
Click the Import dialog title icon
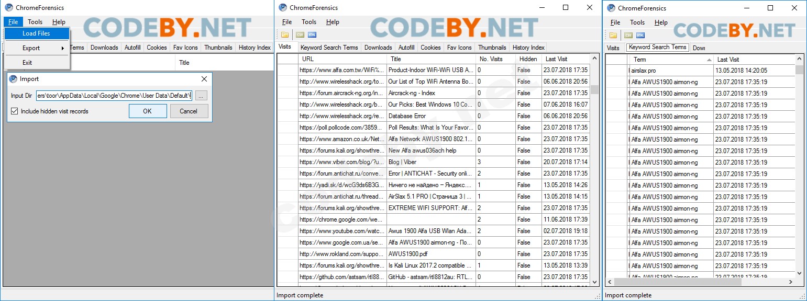tap(13, 79)
